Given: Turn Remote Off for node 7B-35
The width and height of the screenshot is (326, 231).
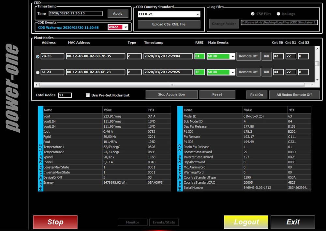Looking at the screenshot, I should [248, 56].
